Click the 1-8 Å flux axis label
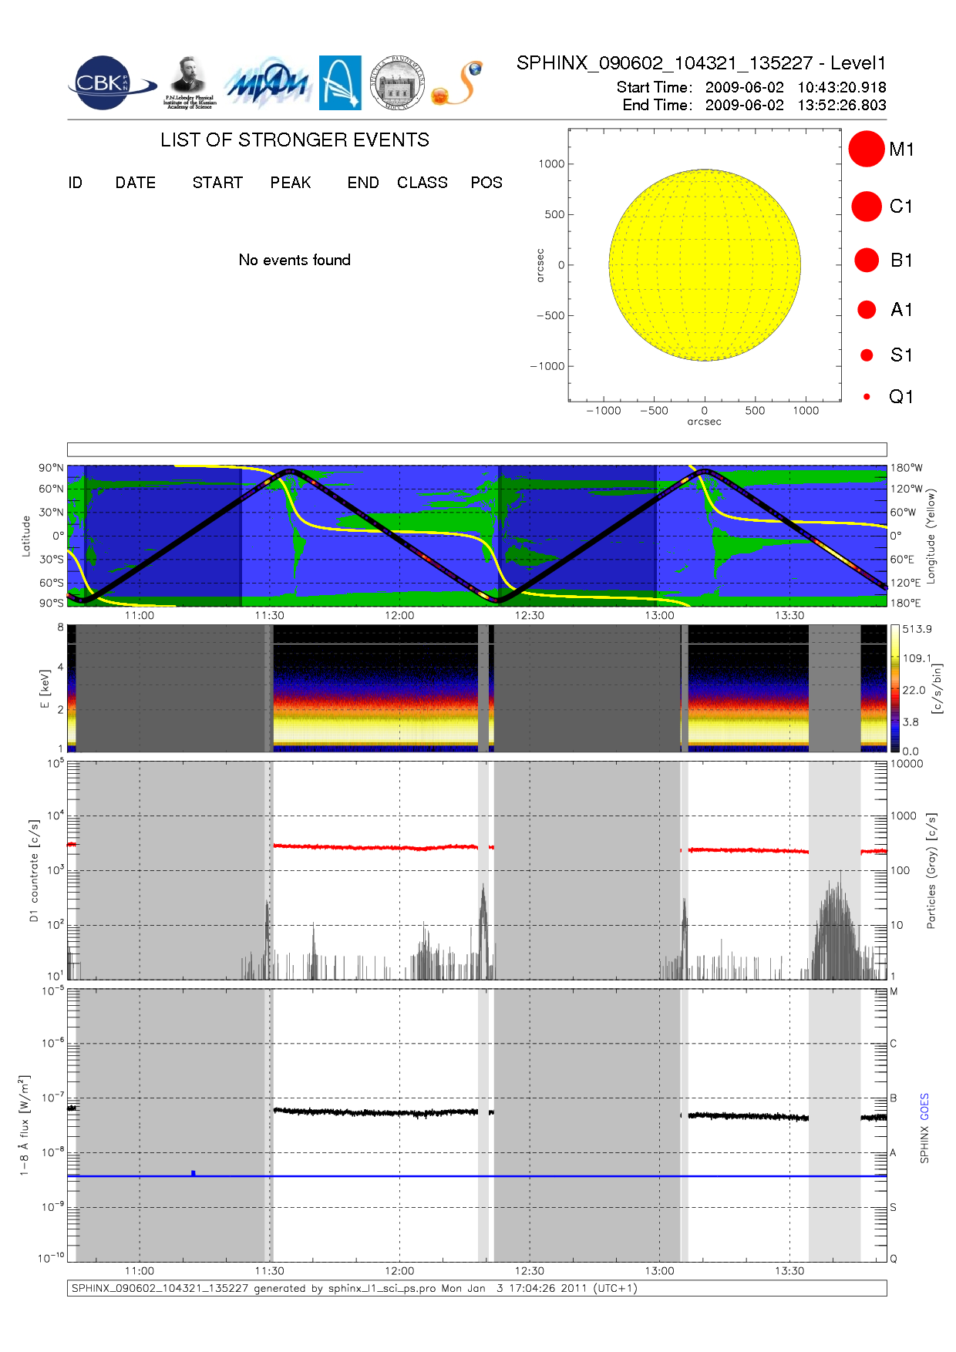The height and width of the screenshot is (1352, 956). point(25,1125)
